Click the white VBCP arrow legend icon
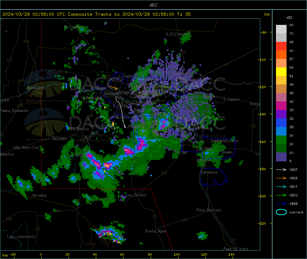 point(281,169)
